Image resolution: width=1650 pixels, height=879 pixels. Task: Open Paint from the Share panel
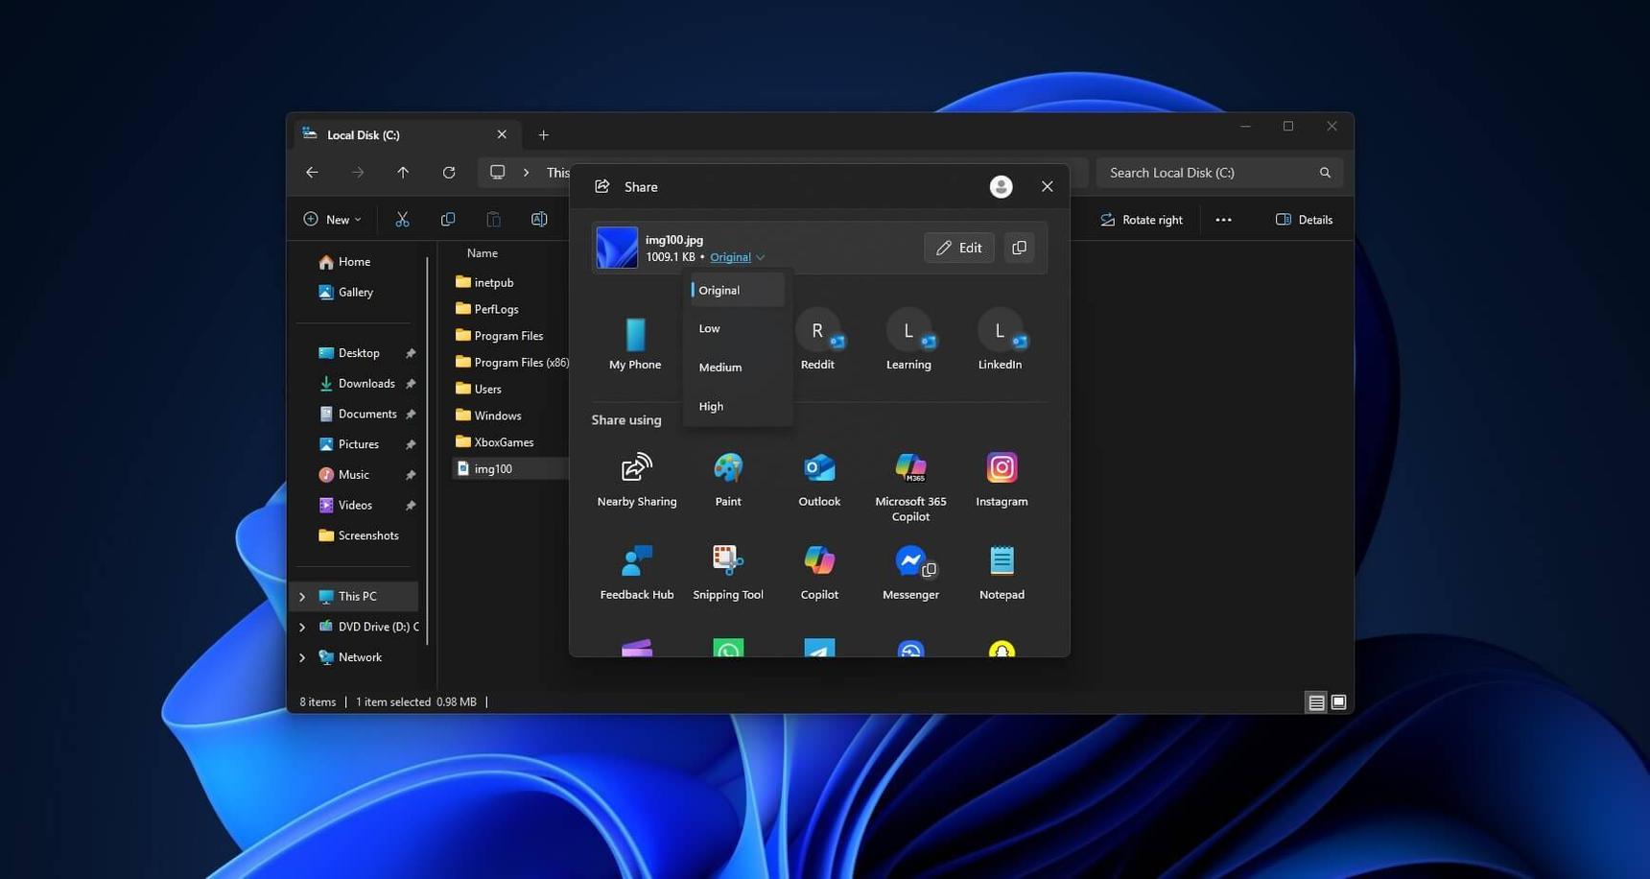click(x=727, y=478)
